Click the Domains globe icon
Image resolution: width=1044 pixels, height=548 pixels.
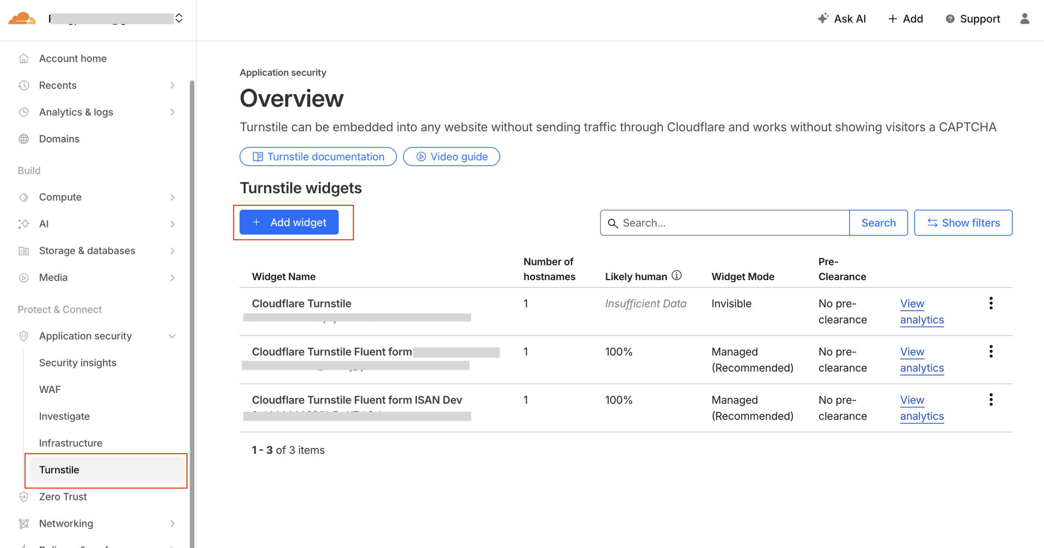pos(24,139)
